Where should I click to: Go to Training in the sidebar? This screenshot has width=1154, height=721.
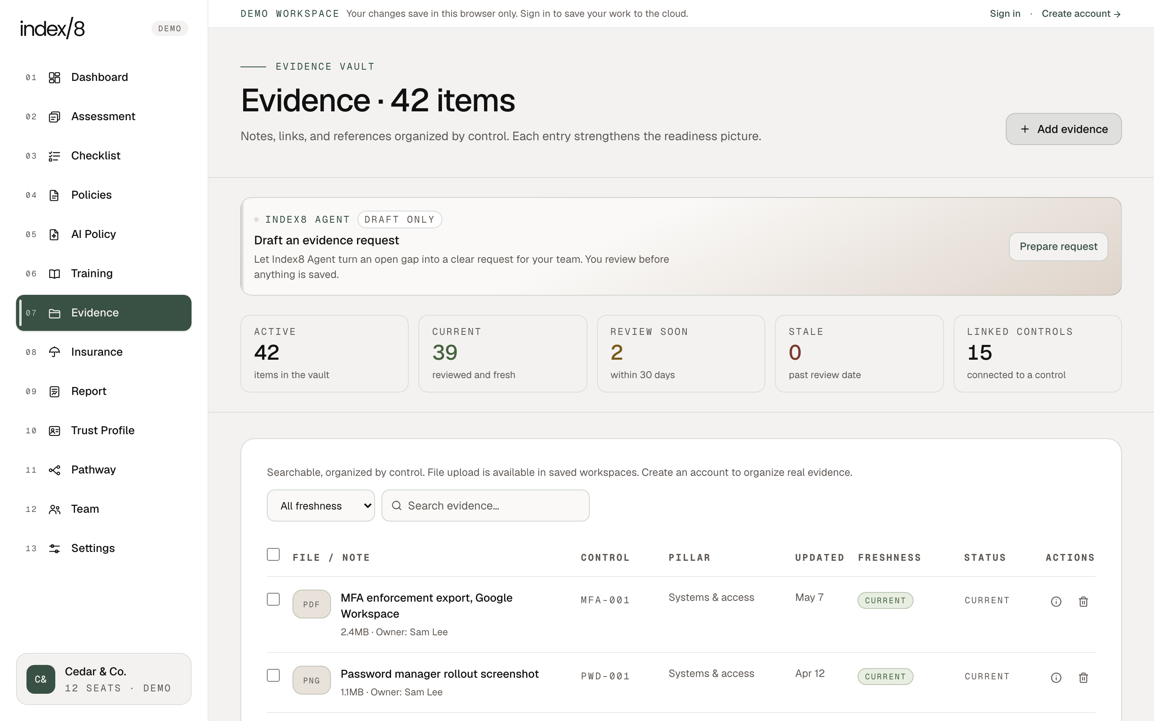click(103, 274)
